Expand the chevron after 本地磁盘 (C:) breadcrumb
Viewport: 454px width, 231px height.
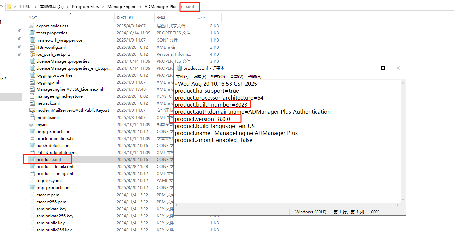[x=68, y=7]
